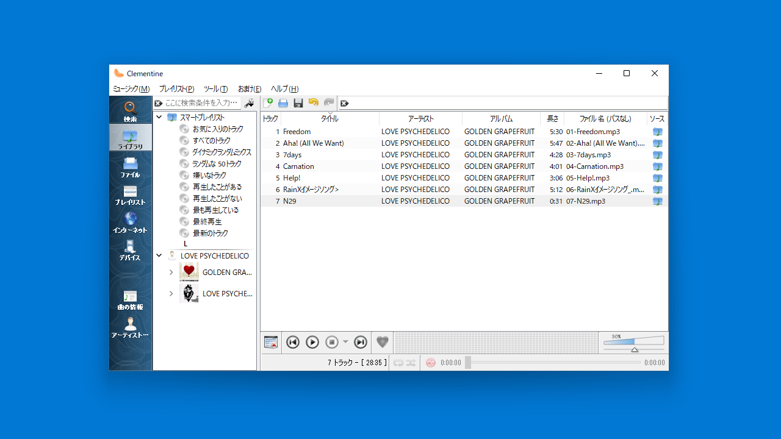
Task: Expand the LOVE PSYCHE... album node
Action: 171,294
